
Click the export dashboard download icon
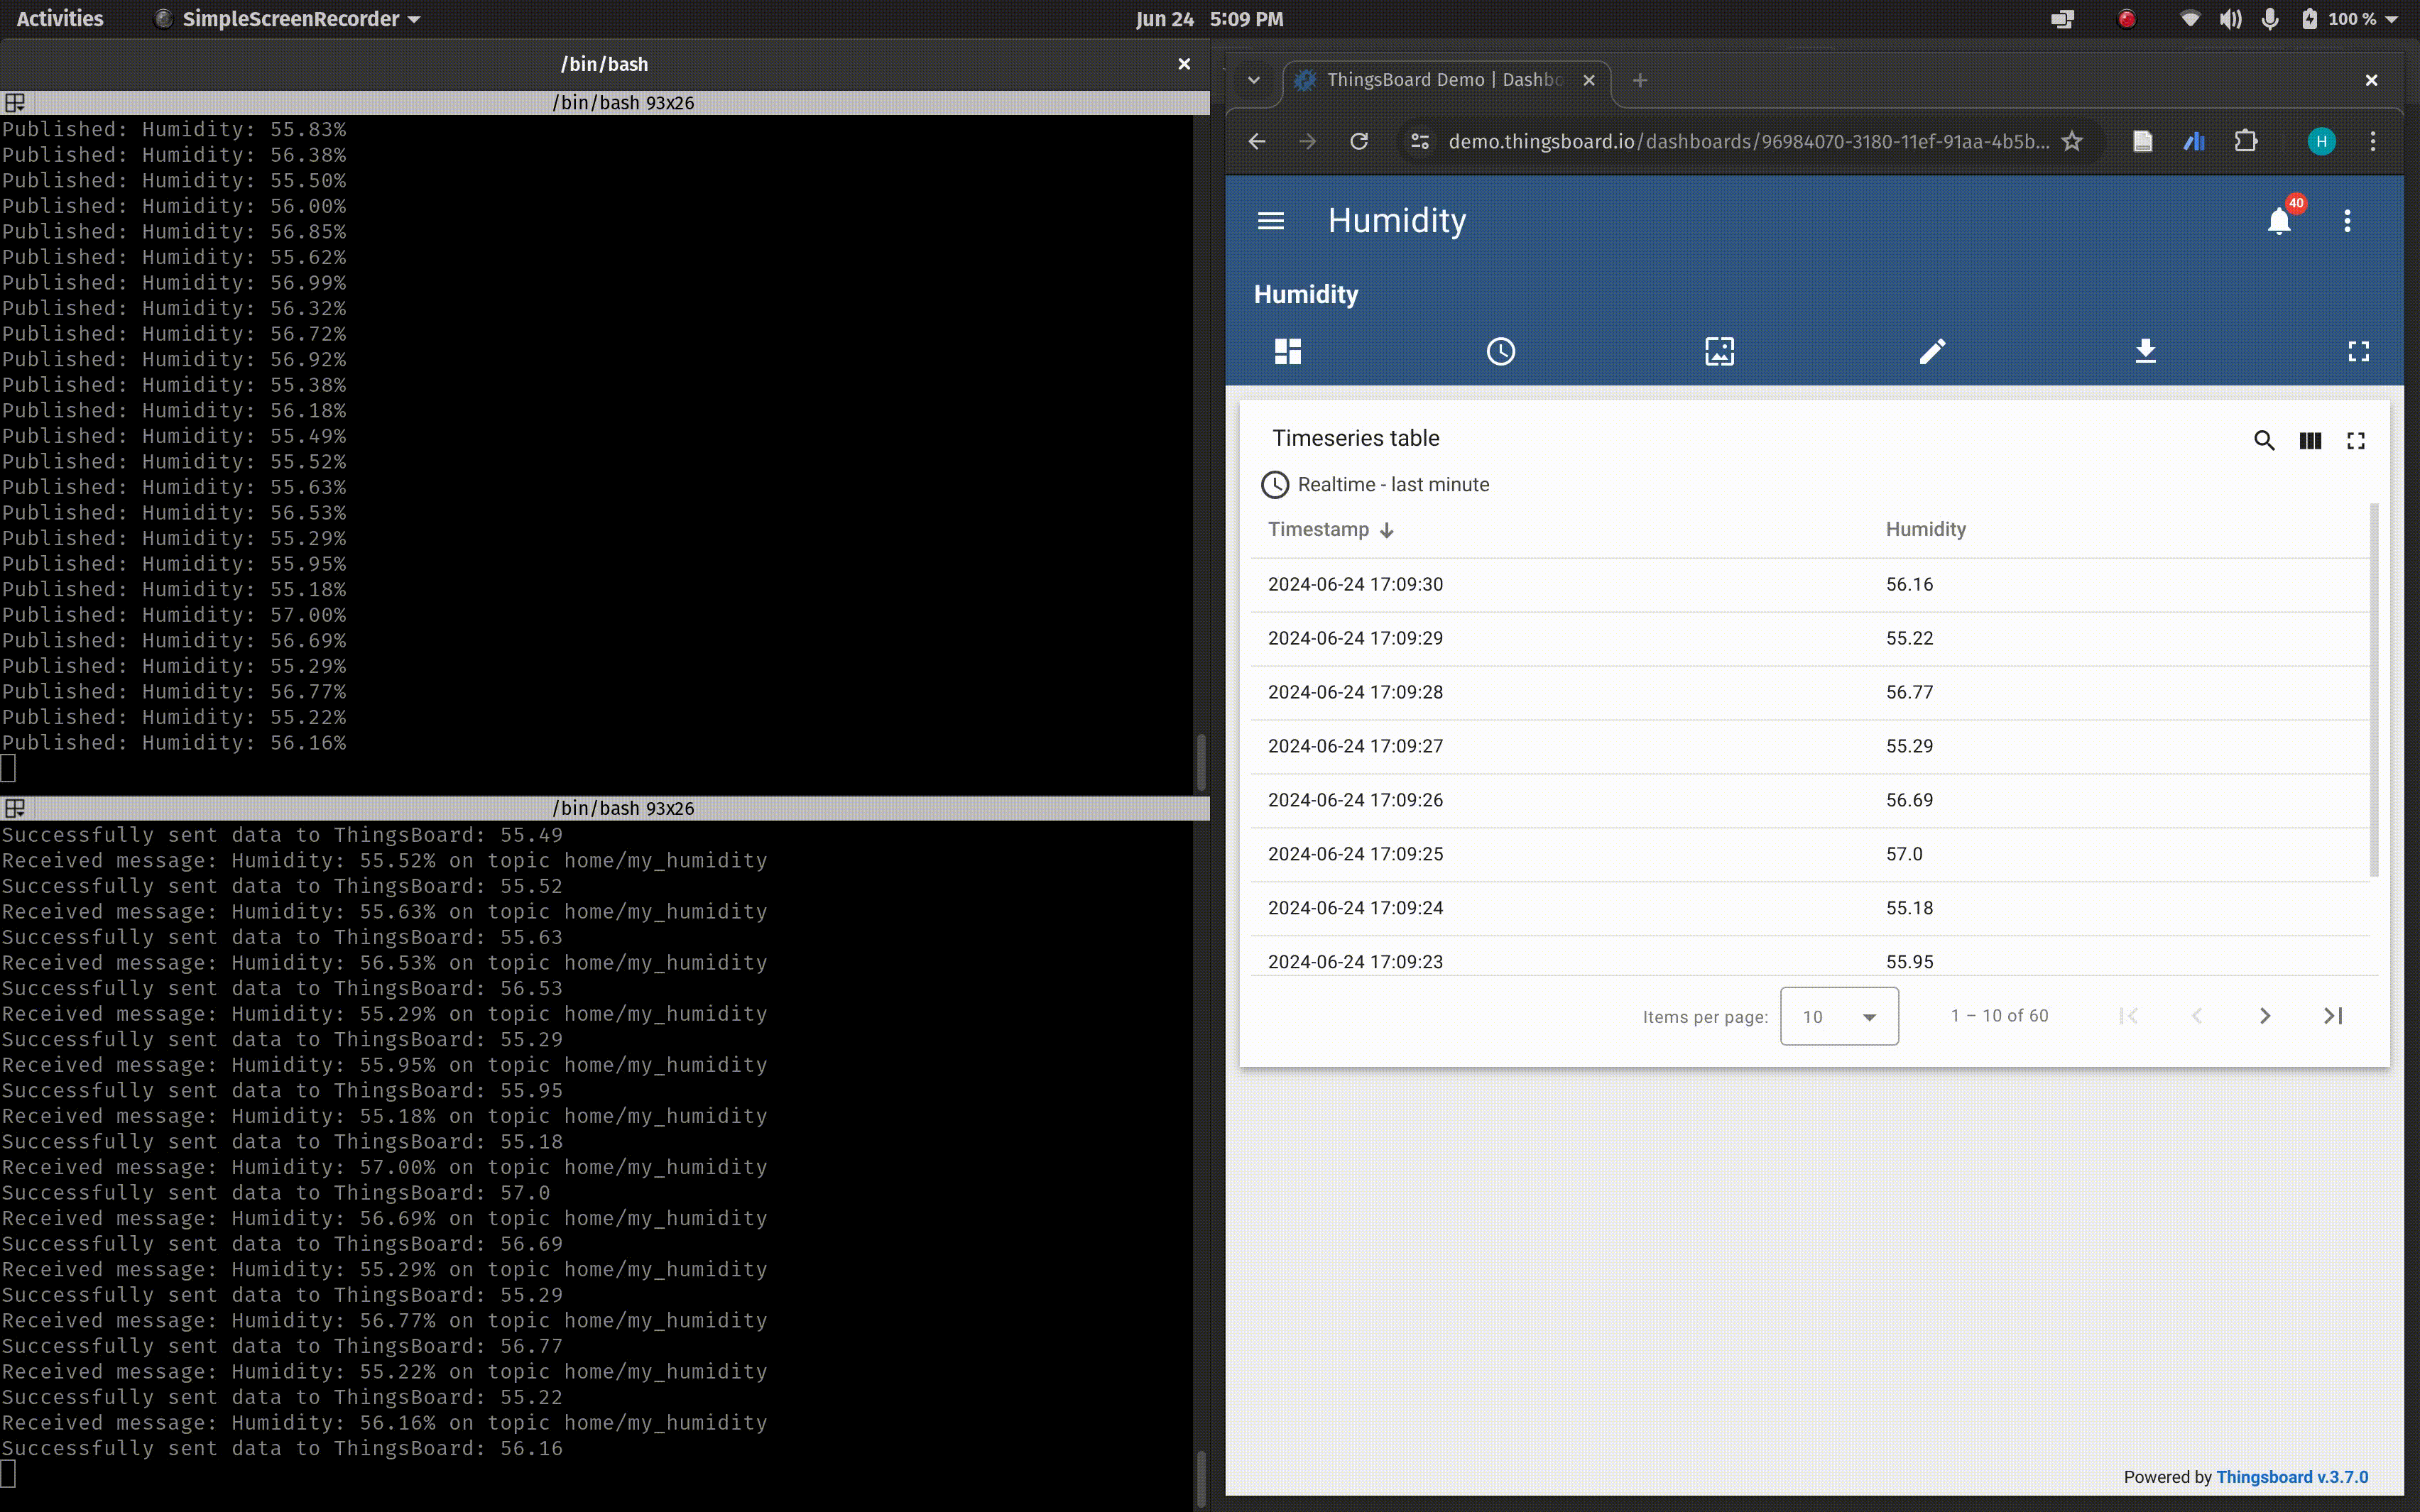click(2145, 351)
